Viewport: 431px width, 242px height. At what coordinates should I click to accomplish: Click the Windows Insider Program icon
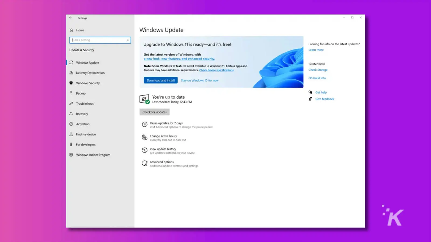pyautogui.click(x=71, y=155)
